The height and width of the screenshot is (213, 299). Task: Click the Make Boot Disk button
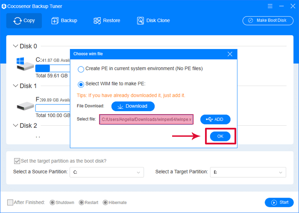pos(268,20)
